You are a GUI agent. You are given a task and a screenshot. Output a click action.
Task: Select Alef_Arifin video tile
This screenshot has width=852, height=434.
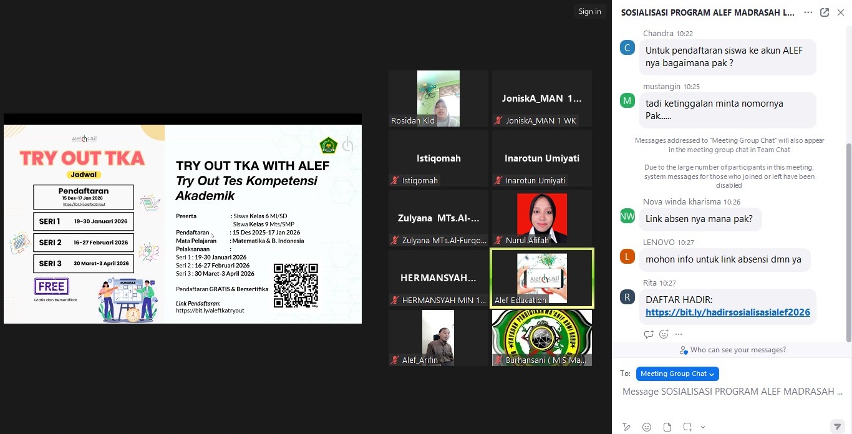tap(438, 338)
